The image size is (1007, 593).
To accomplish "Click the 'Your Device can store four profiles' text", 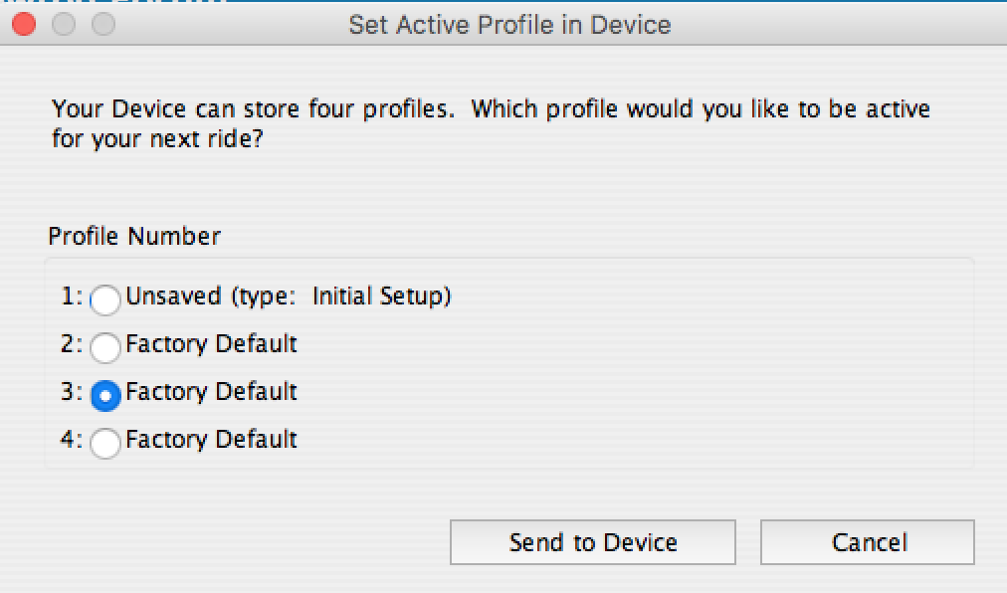I will (253, 108).
